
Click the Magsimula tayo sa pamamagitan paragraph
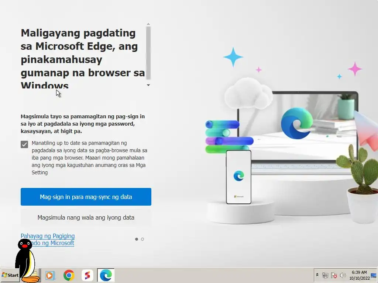(83, 124)
